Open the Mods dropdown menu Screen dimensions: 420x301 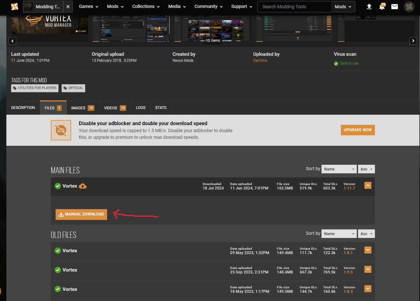[115, 7]
